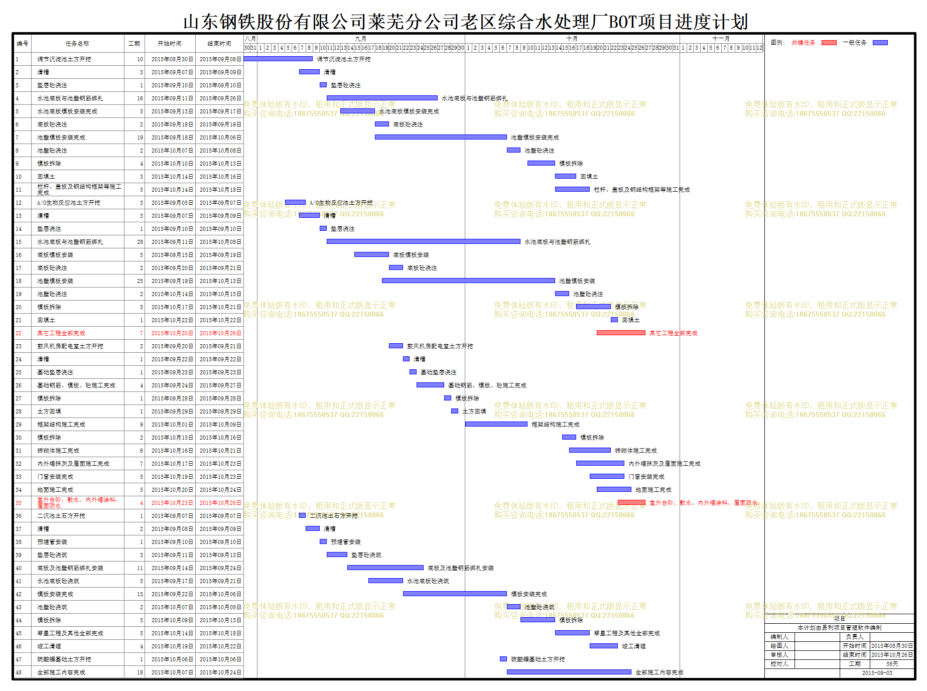Click the 九月 month header
Screen dimensions: 927x691
[360, 39]
